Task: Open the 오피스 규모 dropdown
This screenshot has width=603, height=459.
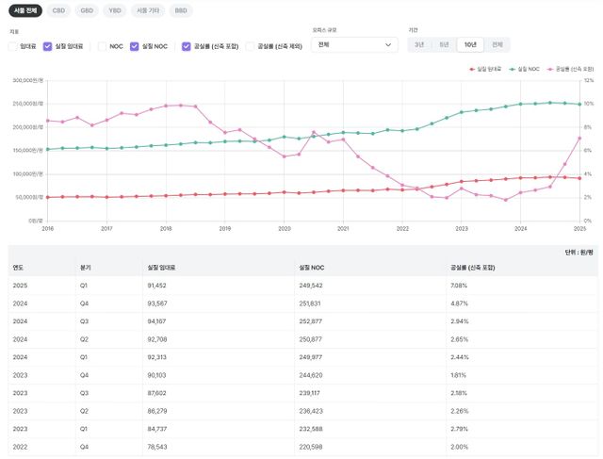Action: [x=355, y=44]
